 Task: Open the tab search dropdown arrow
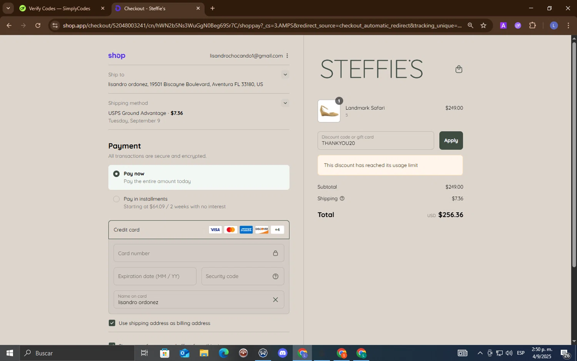pos(8,8)
